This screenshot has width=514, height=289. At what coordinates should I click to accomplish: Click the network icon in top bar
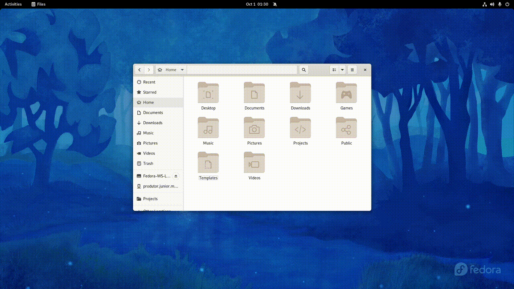pyautogui.click(x=485, y=4)
